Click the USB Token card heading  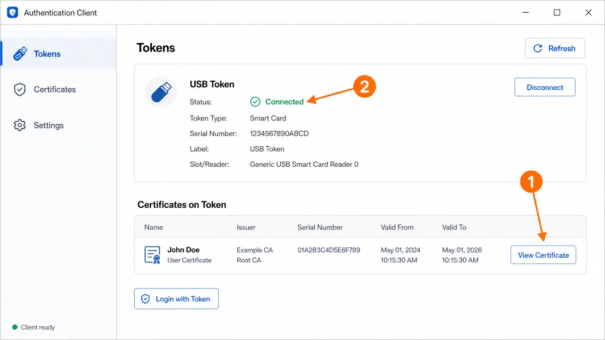[212, 85]
